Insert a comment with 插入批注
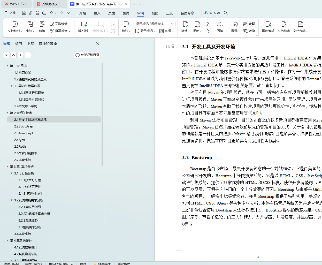The height and width of the screenshot is (265, 322). [x=84, y=27]
